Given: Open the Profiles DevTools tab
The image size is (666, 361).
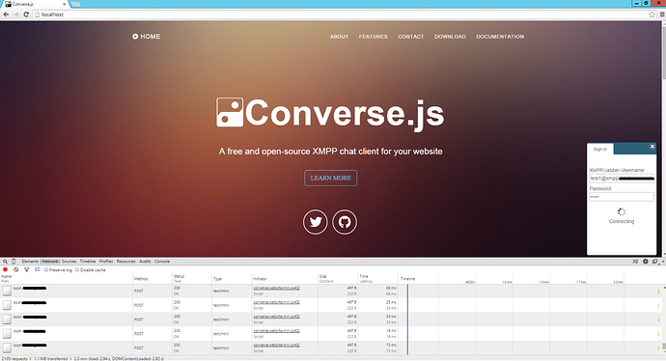Looking at the screenshot, I should coord(106,262).
